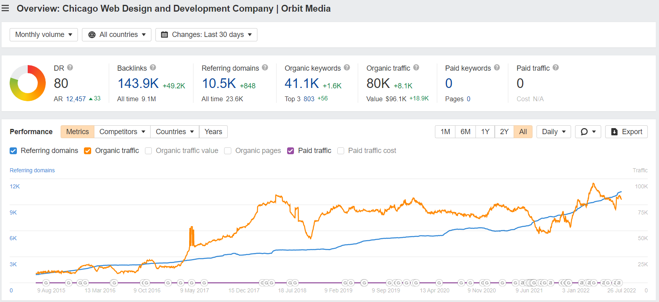
Task: Click Backlinks change +49.2K
Action: pyautogui.click(x=174, y=86)
